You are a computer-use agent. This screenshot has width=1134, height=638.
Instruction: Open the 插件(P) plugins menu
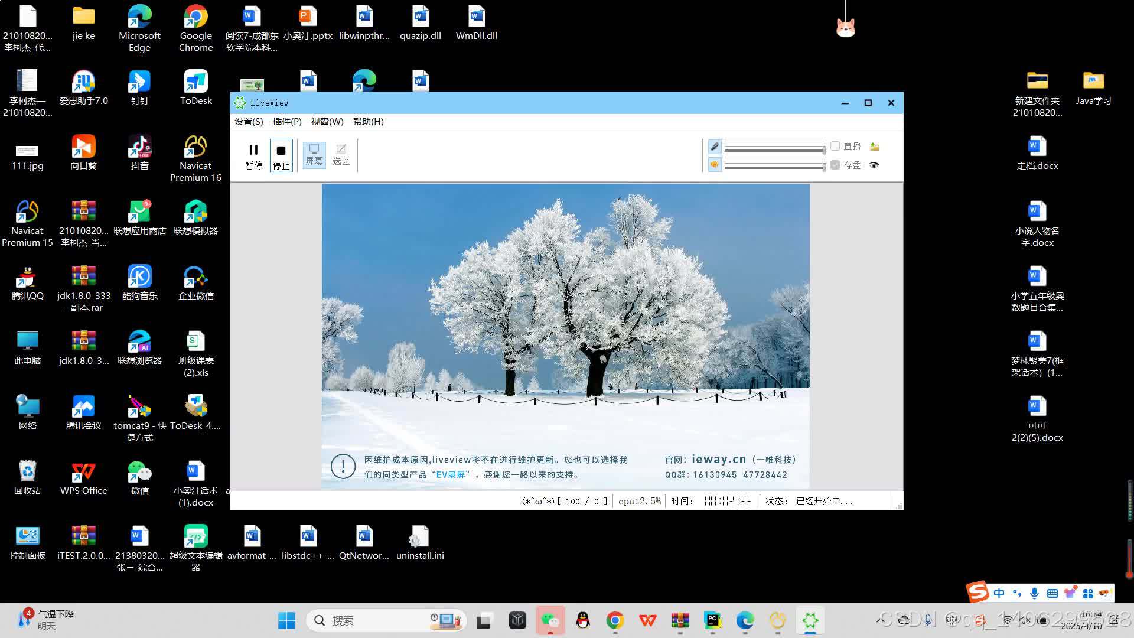tap(287, 122)
